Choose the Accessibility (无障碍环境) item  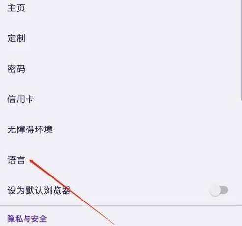point(120,129)
